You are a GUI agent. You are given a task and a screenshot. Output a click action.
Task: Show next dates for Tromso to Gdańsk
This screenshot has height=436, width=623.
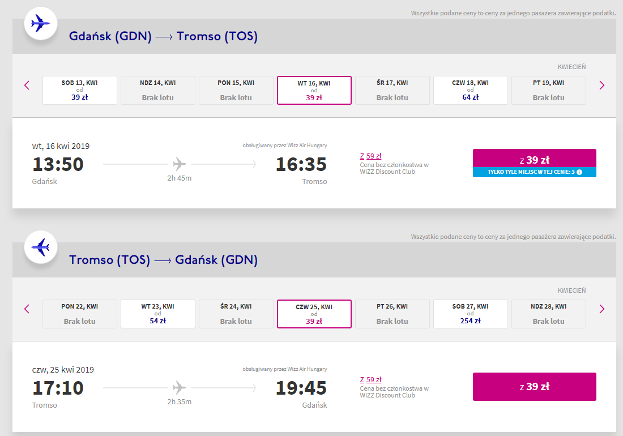(601, 309)
